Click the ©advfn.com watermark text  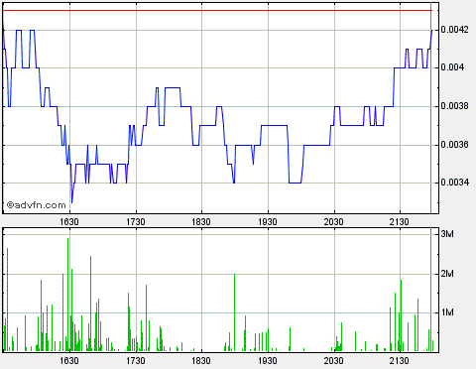click(36, 205)
